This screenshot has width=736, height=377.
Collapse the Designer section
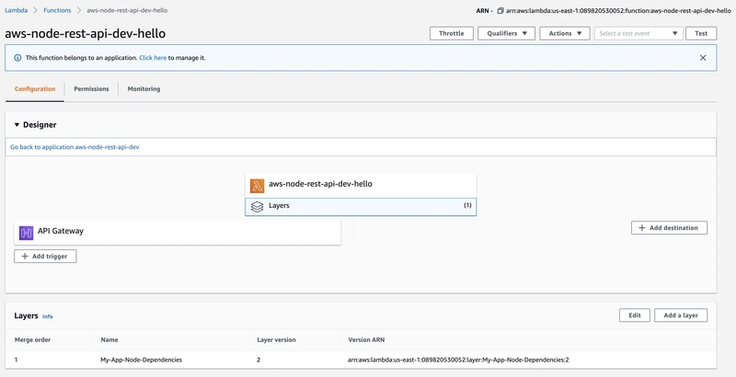17,125
